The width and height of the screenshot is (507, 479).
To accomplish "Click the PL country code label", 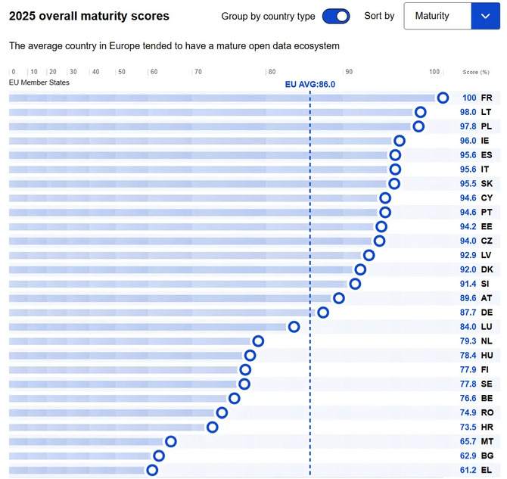I will pos(486,126).
